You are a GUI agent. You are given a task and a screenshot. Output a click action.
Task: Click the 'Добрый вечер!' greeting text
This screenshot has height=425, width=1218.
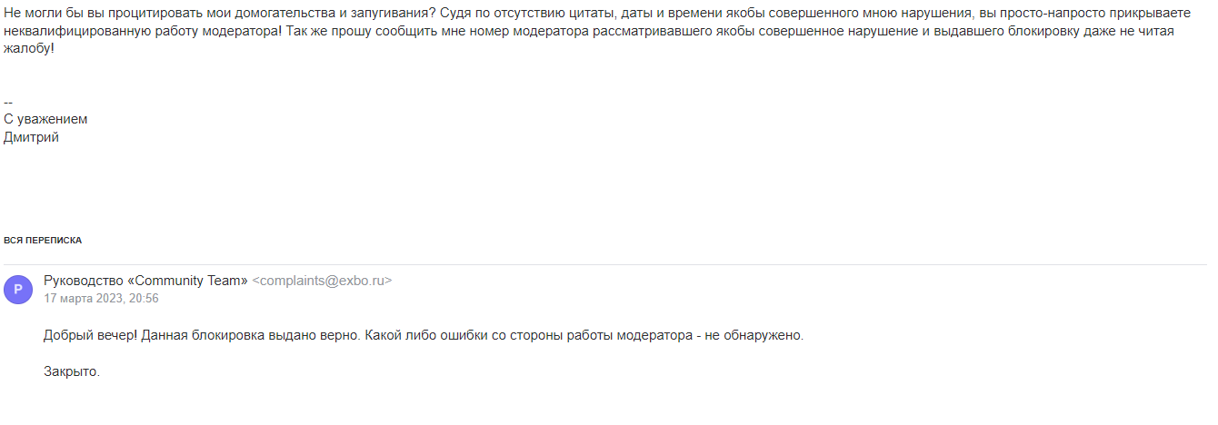[90, 335]
